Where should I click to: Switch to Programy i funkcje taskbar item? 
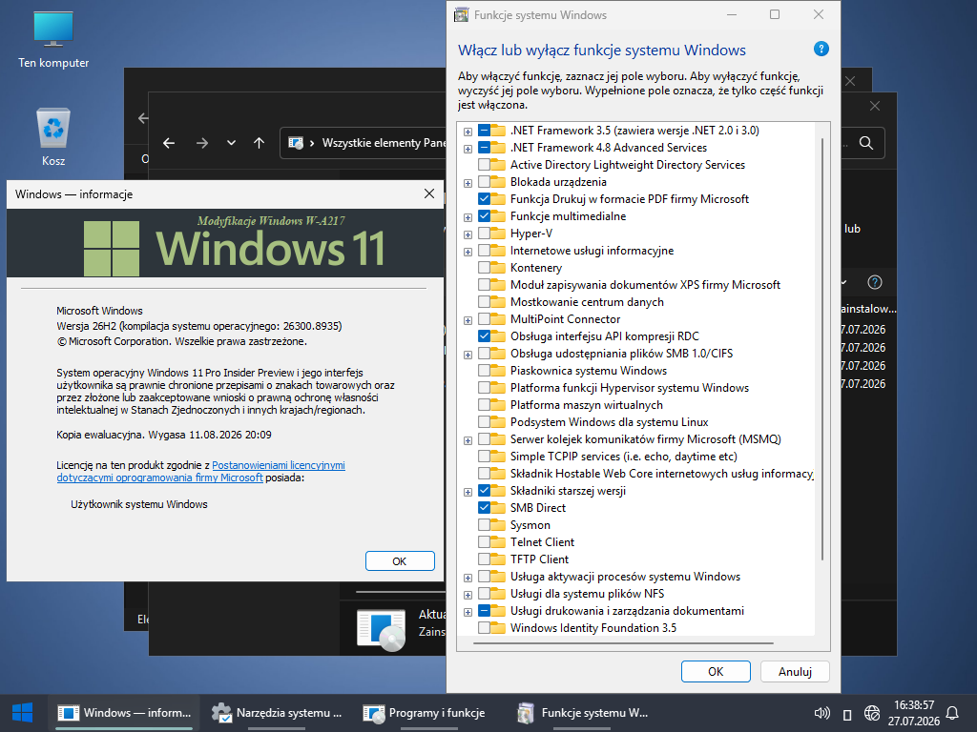tap(429, 713)
